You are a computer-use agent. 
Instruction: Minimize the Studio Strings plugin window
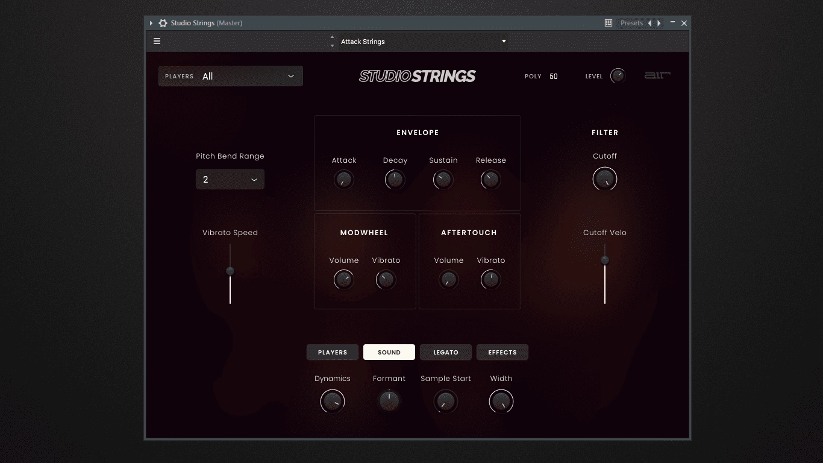(672, 23)
